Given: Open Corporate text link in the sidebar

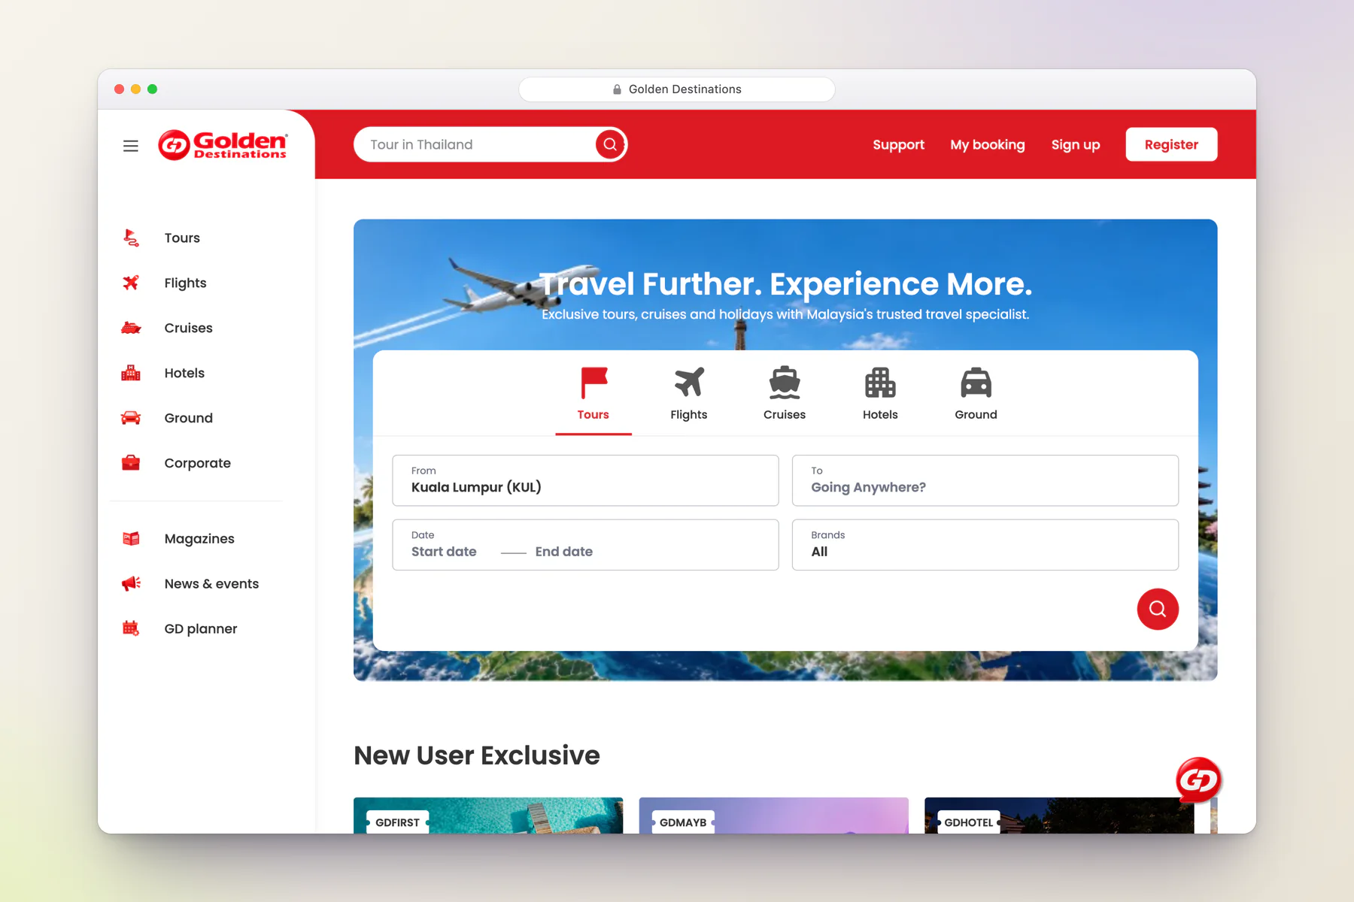Looking at the screenshot, I should [198, 463].
